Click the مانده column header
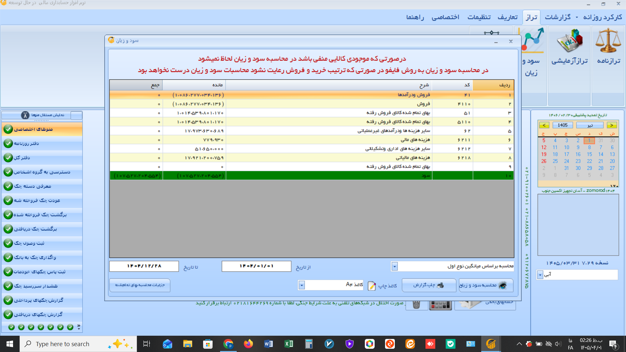The height and width of the screenshot is (352, 626). pos(194,85)
